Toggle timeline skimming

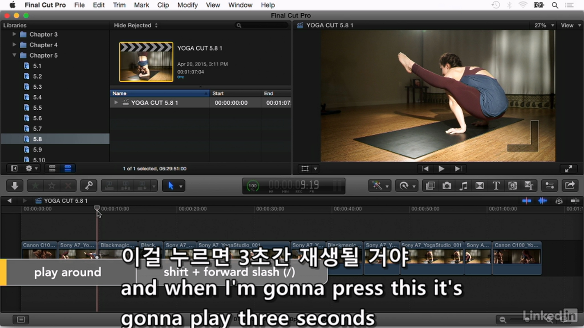tap(527, 200)
